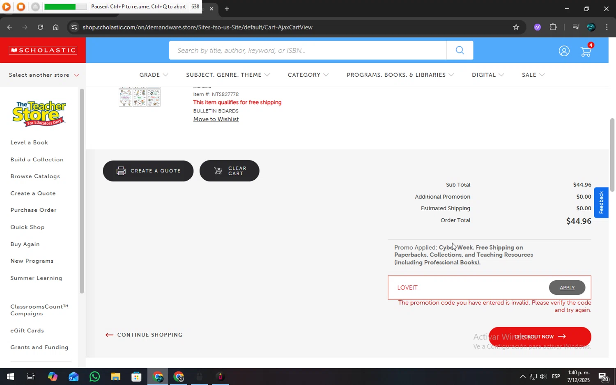Click the volume icon in system tray

543,376
